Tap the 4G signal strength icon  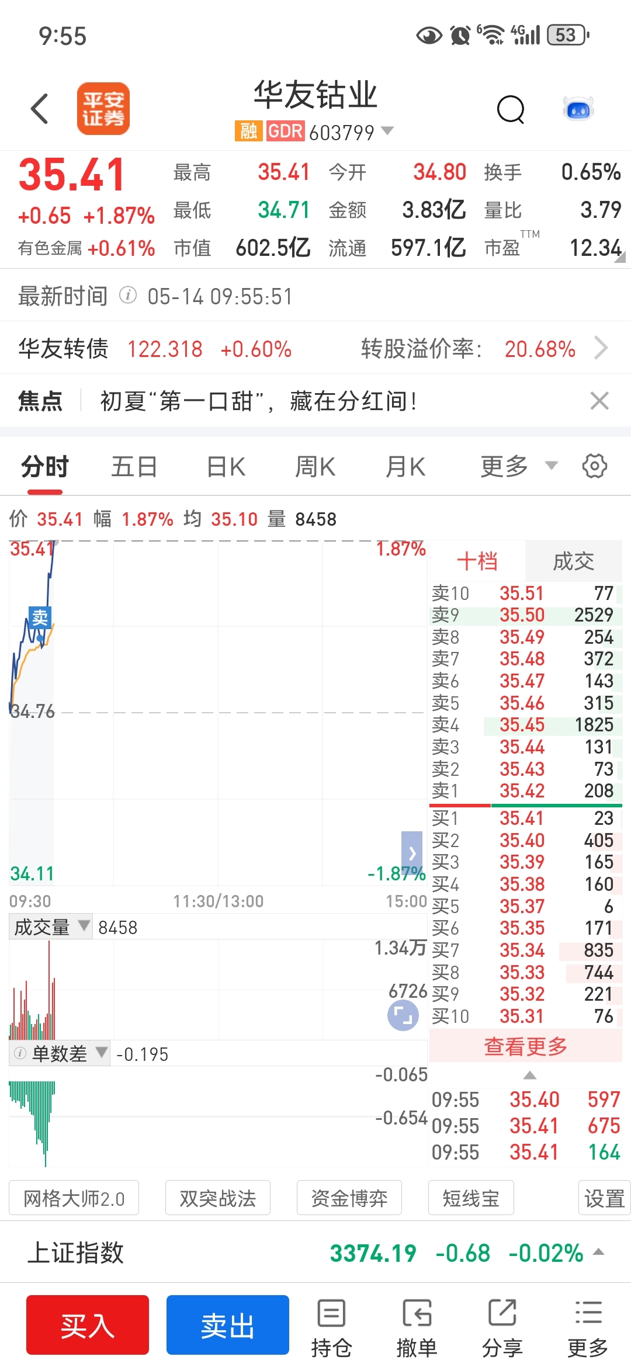click(x=526, y=34)
